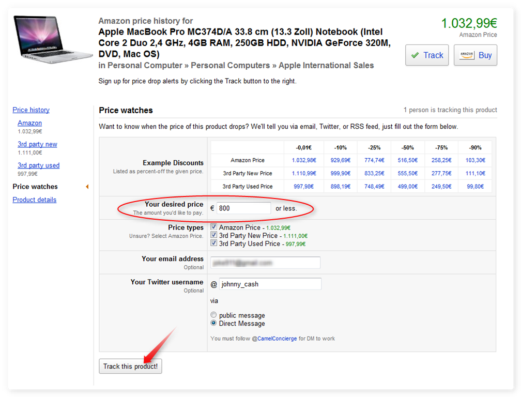Click the 3rd Party Used Price row label
The image size is (521, 397).
tap(248, 187)
